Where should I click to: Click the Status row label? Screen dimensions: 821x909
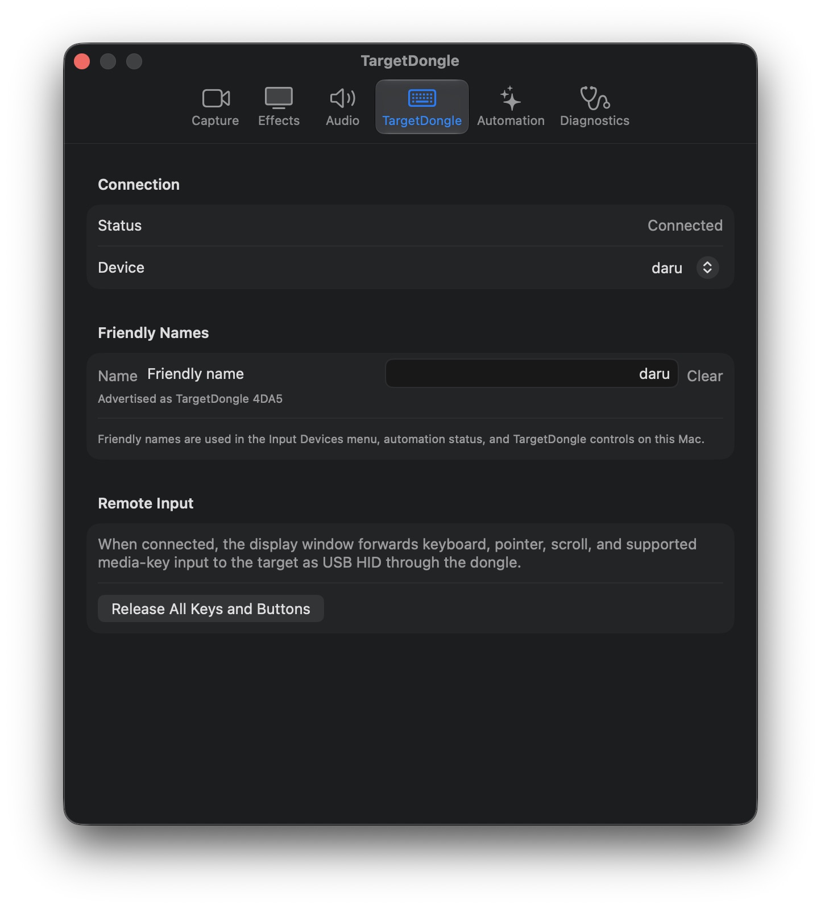click(119, 226)
